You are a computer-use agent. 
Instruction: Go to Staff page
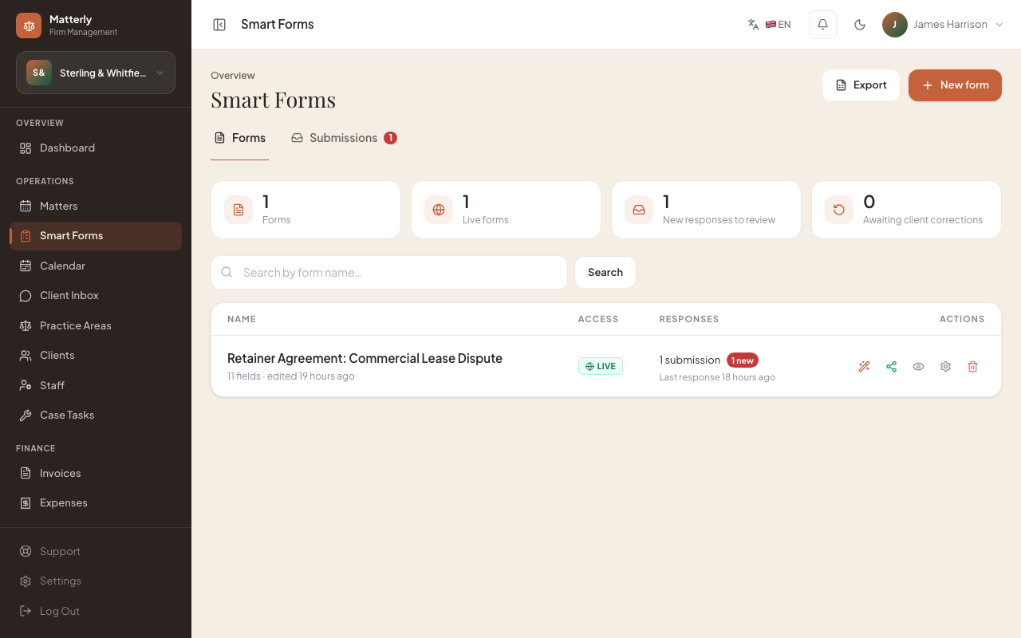[x=96, y=385]
